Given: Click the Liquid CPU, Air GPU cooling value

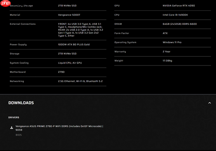Looking at the screenshot, I should pyautogui.click(x=70, y=63).
